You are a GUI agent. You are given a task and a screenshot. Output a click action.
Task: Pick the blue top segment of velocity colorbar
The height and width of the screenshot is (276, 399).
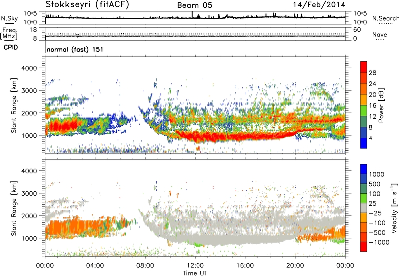[x=364, y=169]
